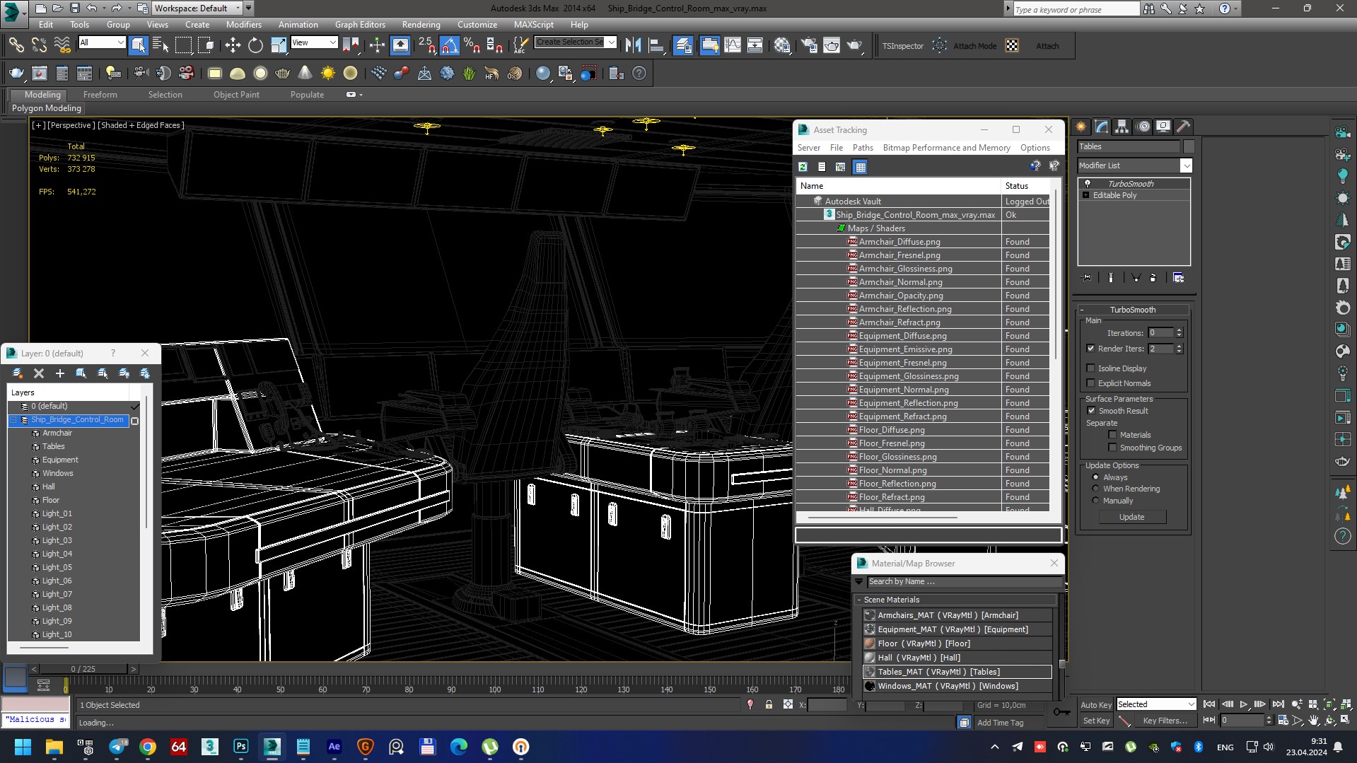
Task: Switch to the Freeform ribbon tab
Action: click(x=100, y=95)
